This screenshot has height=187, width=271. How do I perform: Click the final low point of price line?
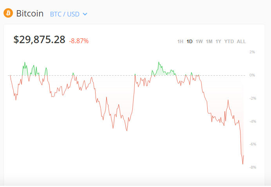click(243, 164)
